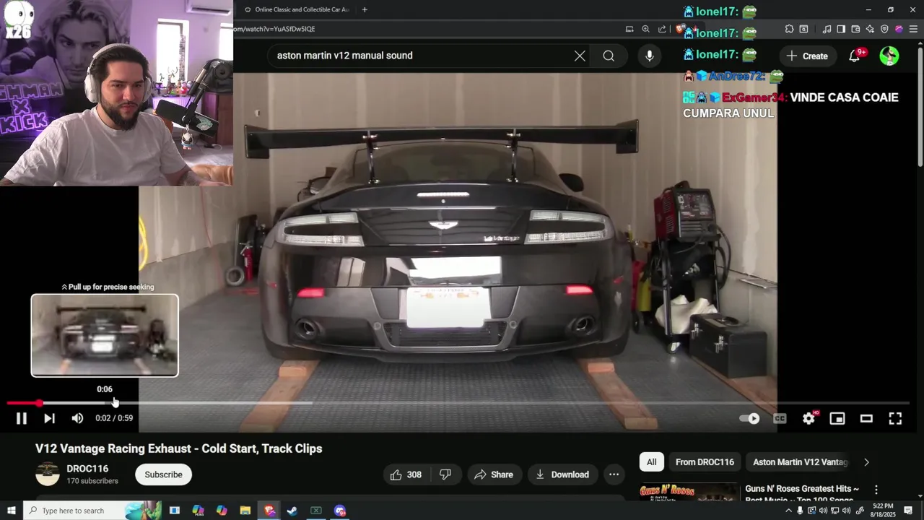This screenshot has height=520, width=924.
Task: Open options menu for Guns N' Roses video
Action: point(876,490)
